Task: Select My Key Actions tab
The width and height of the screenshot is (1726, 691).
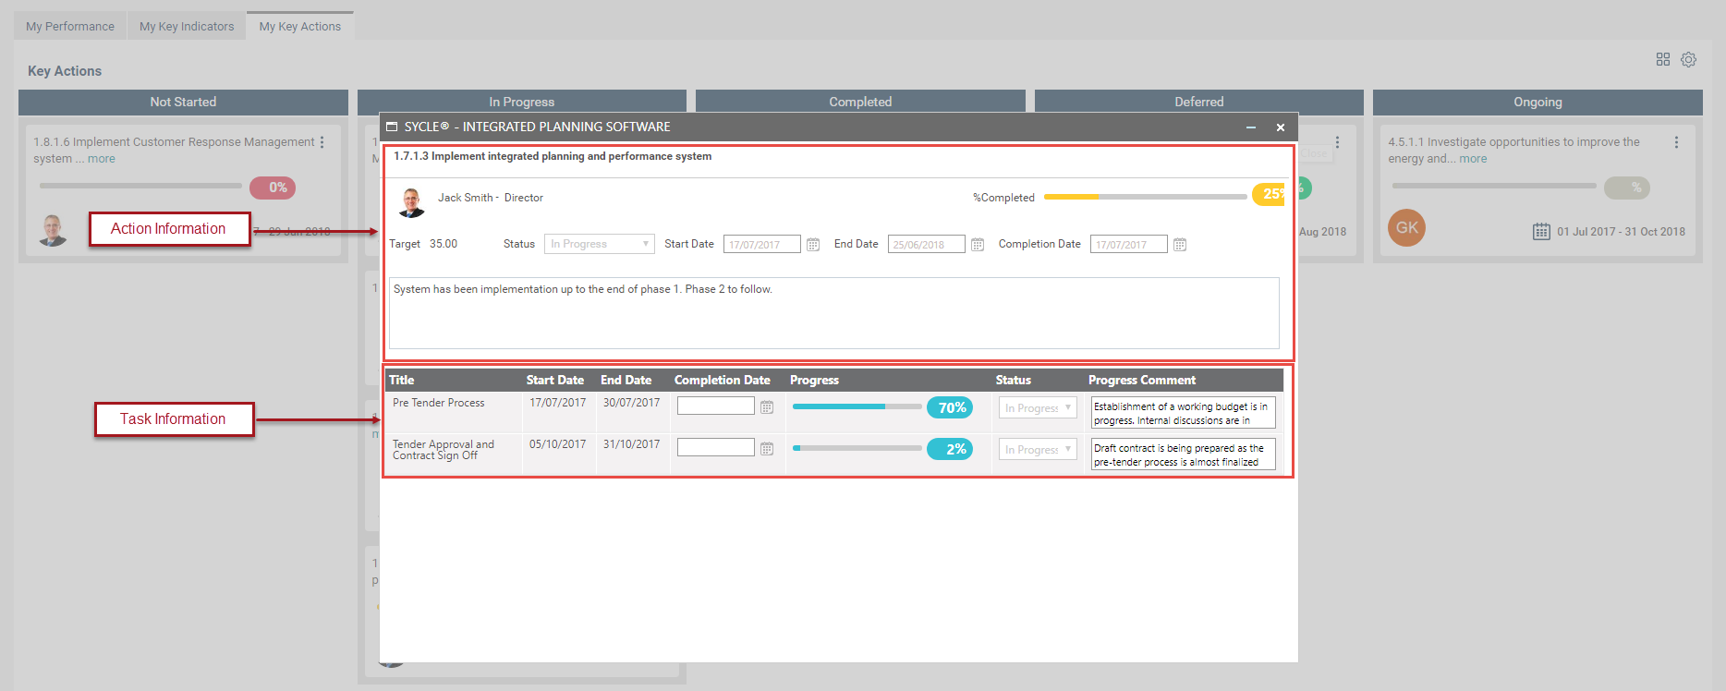Action: point(300,26)
